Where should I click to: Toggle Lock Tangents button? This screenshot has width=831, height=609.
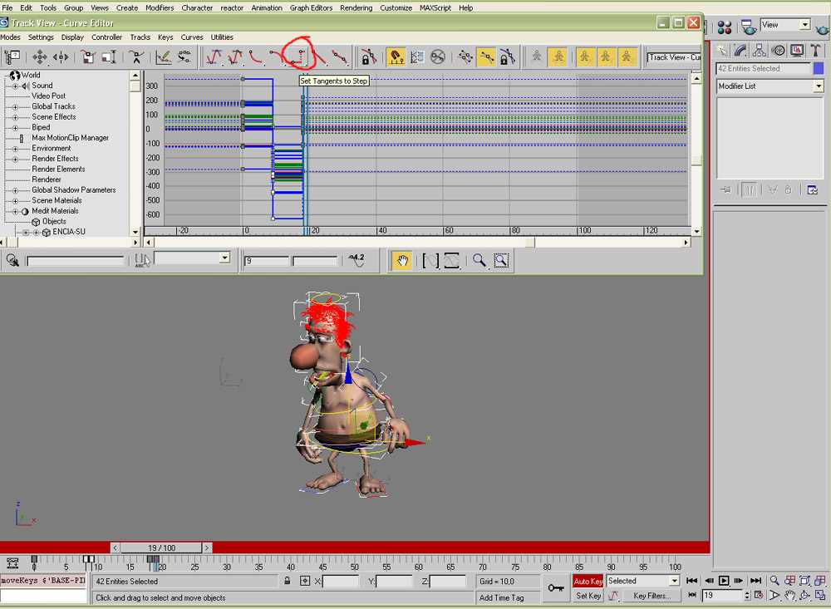click(x=507, y=56)
